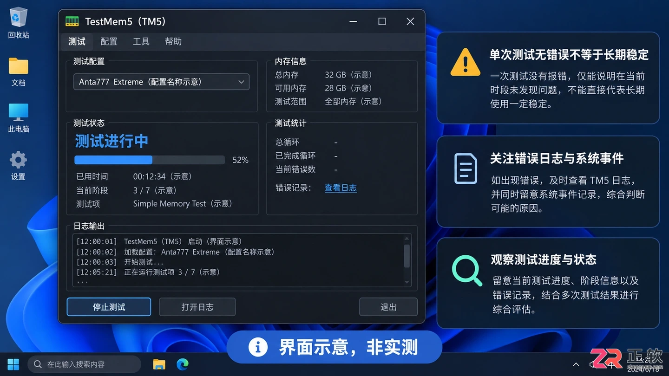Click the 测试进行中 status heading

click(111, 141)
